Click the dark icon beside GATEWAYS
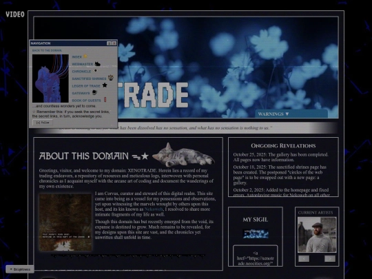This screenshot has height=279, width=372. tap(94, 92)
